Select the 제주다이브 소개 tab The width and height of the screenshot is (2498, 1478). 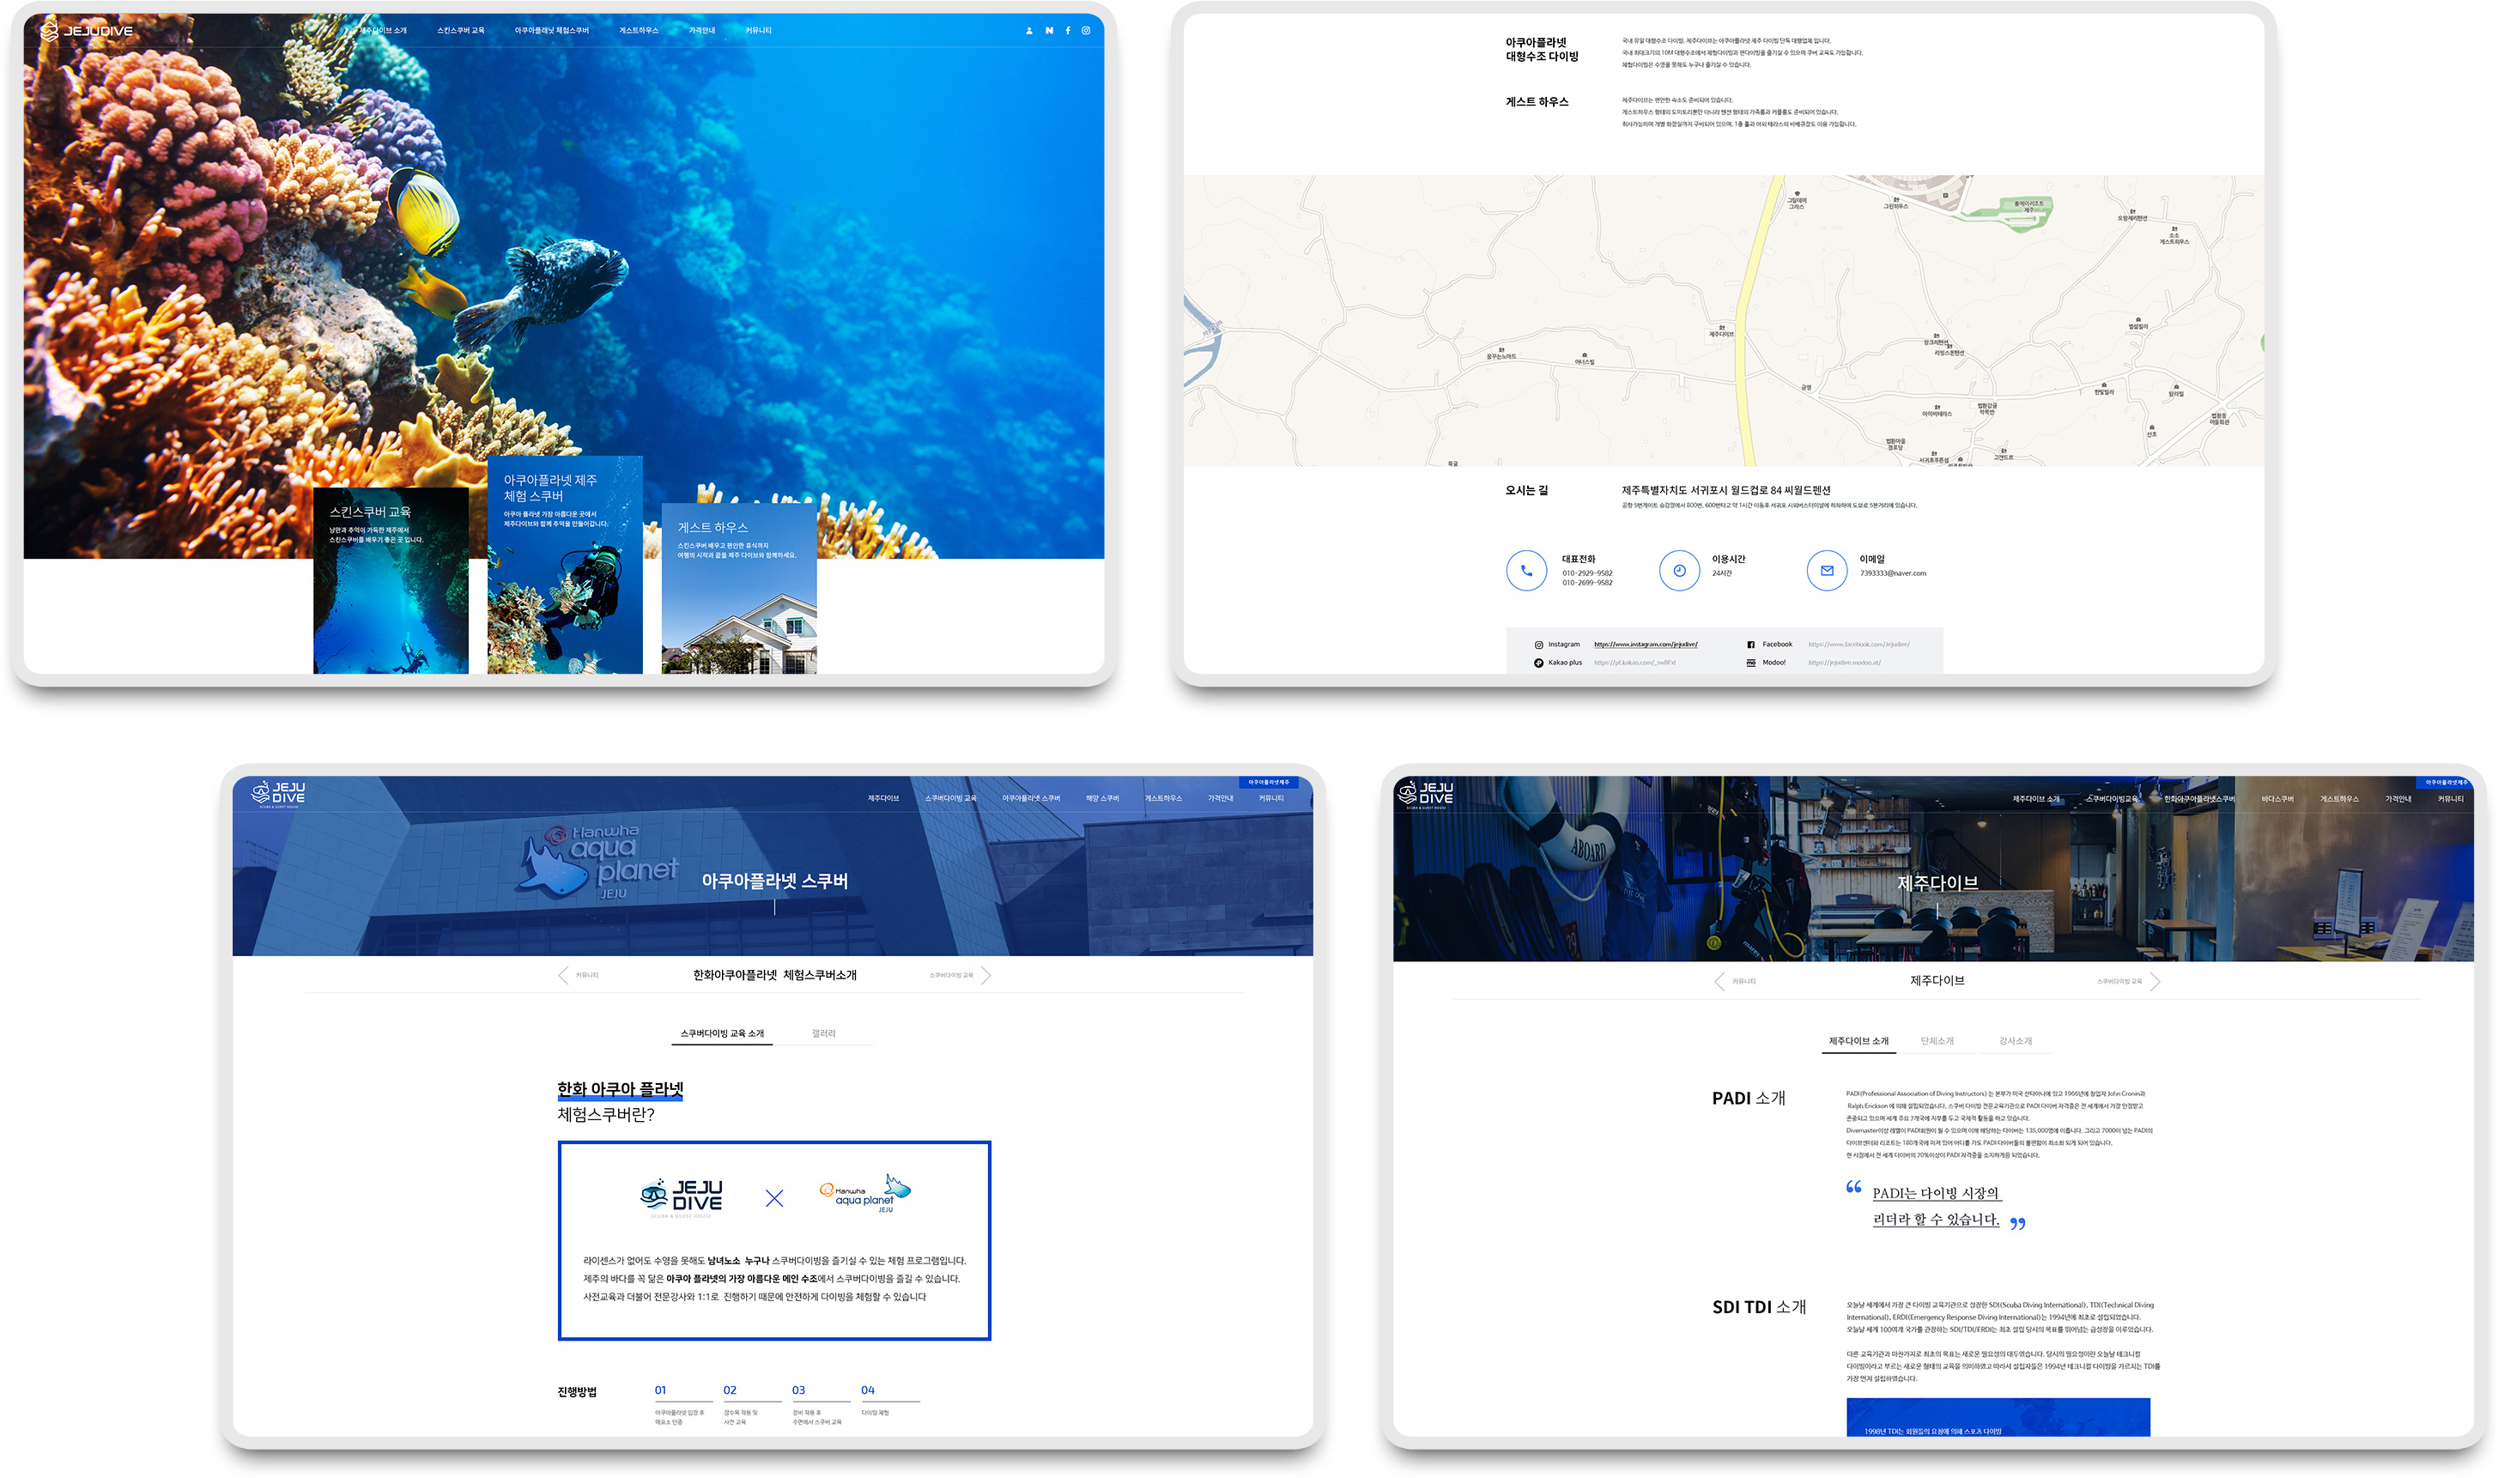tap(1858, 1042)
